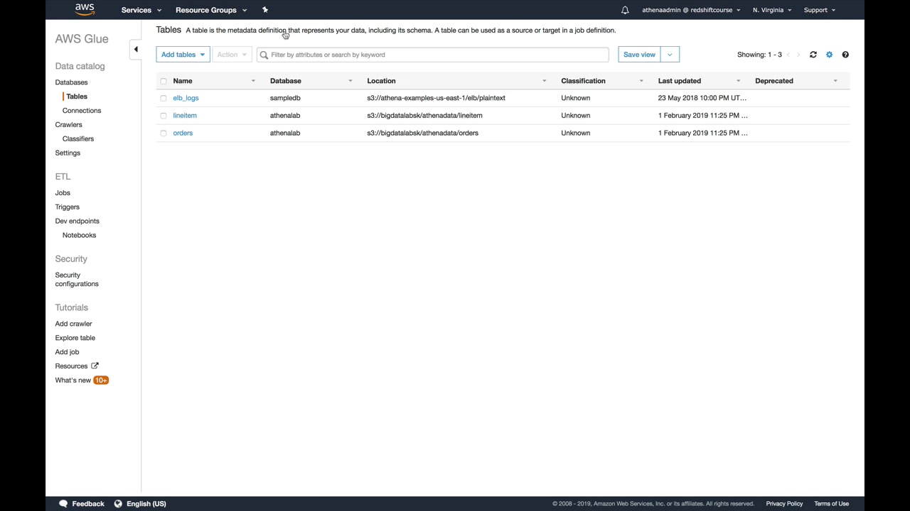This screenshot has height=511, width=910.
Task: Open the Explore table tutorial
Action: [75, 338]
